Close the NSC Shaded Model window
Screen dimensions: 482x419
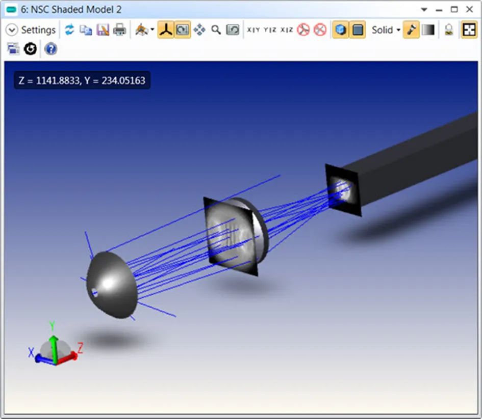pos(469,10)
